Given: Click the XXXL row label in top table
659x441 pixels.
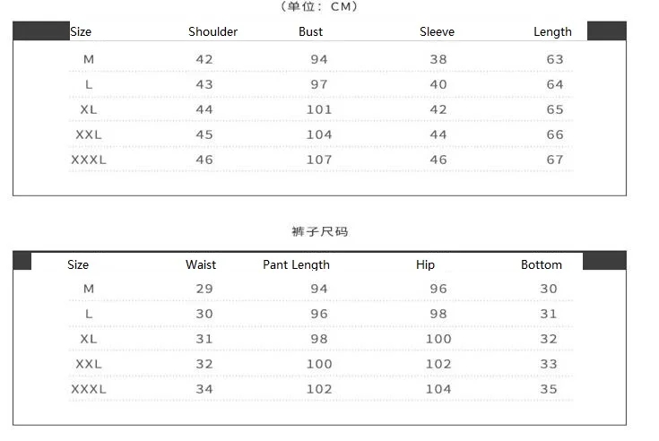Looking at the screenshot, I should point(89,160).
